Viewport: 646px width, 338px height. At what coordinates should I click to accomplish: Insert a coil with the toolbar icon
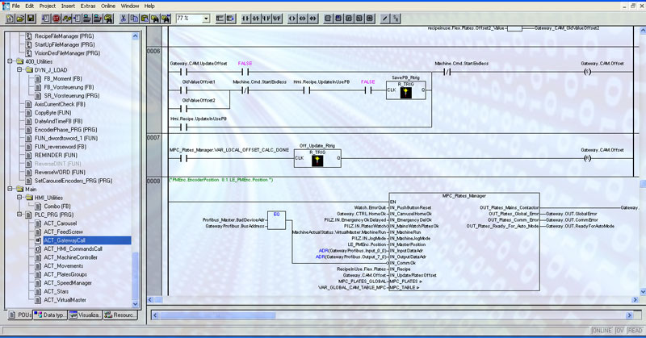pyautogui.click(x=292, y=19)
